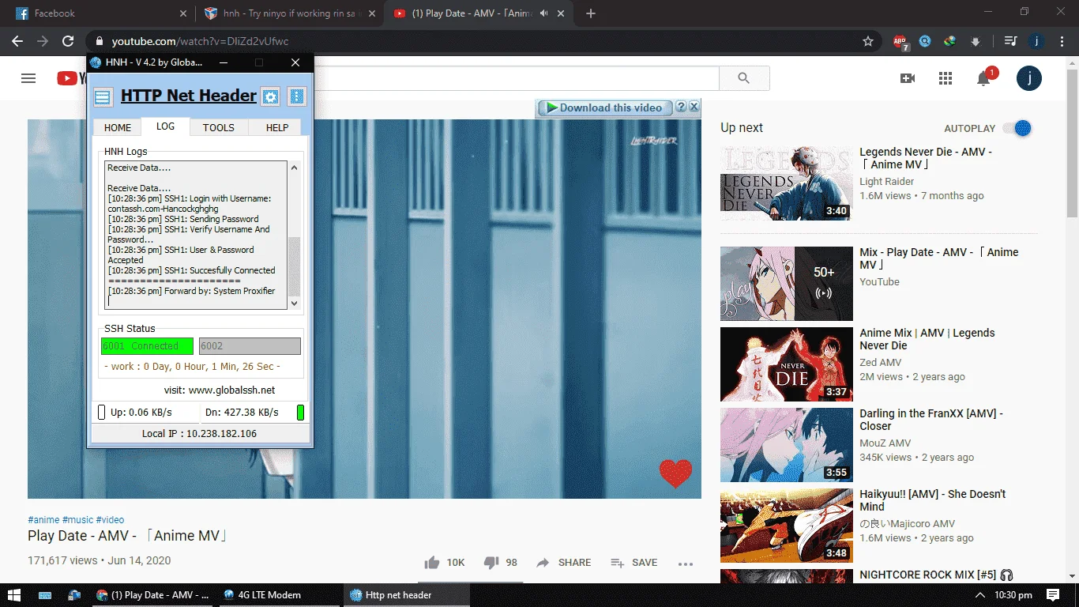Click the HNH log scroll up arrow
1079x607 pixels.
click(x=295, y=168)
